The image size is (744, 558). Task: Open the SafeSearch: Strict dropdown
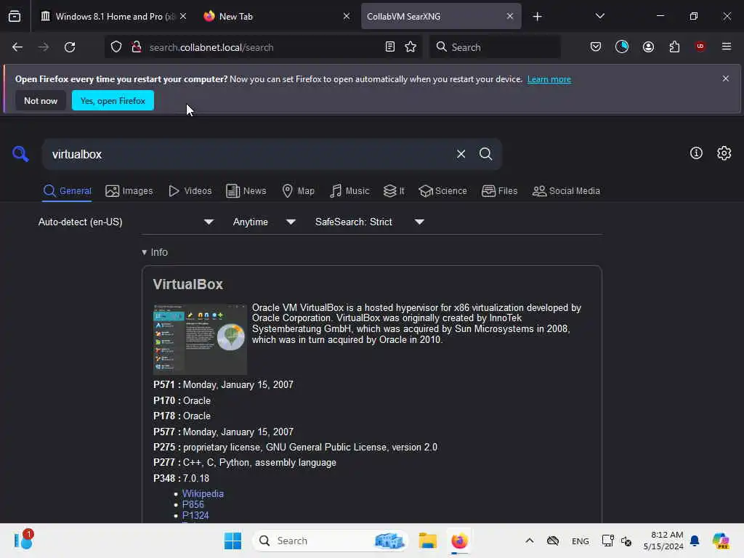tap(369, 222)
